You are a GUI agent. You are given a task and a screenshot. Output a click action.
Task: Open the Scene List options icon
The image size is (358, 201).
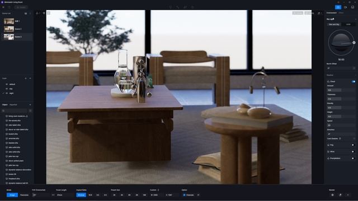point(30,13)
